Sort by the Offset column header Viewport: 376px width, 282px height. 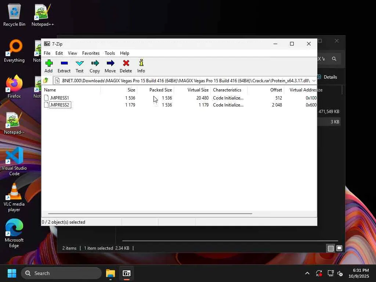(265, 90)
